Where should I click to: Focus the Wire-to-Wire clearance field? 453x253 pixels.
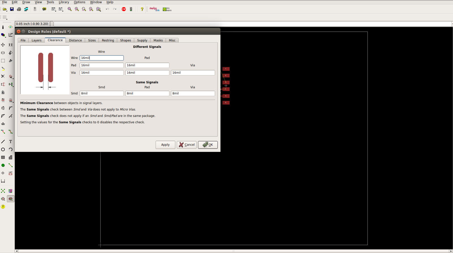click(102, 58)
